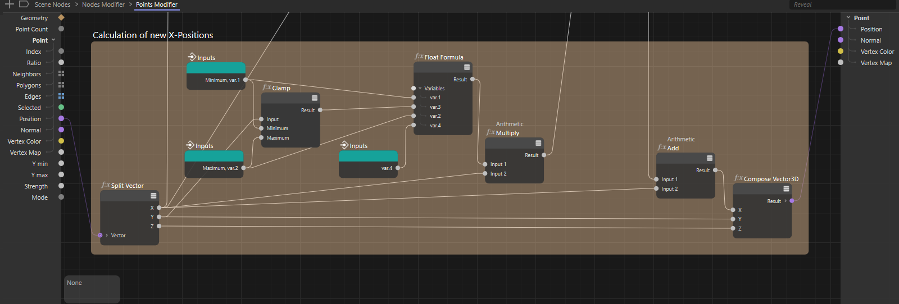This screenshot has height=304, width=899.
Task: Click the group title Calculation of new X-Positions
Action: point(153,35)
